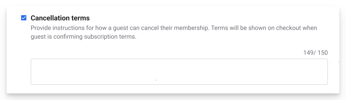Viewport: 346px width, 100px height.
Task: Click the '150' maximum character number
Action: pyautogui.click(x=323, y=53)
